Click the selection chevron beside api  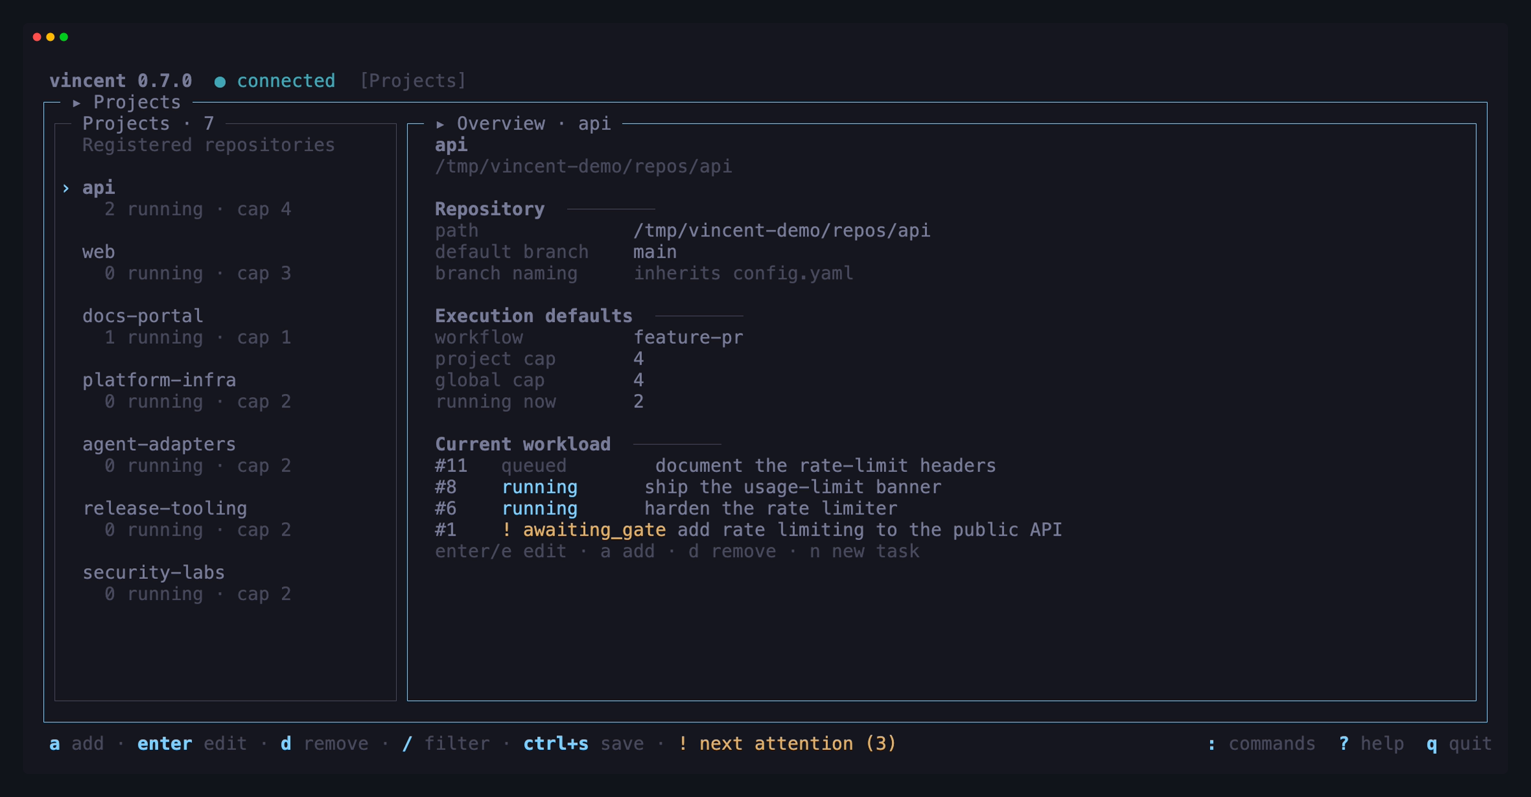click(x=66, y=188)
